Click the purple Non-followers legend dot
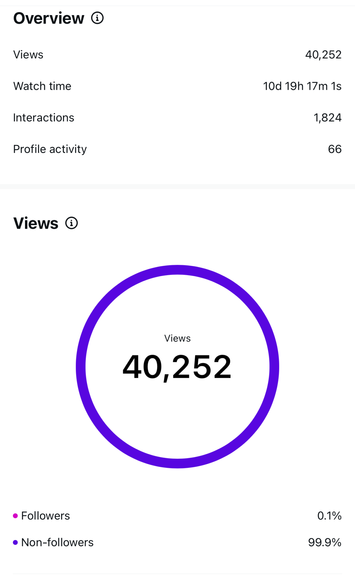The width and height of the screenshot is (355, 576). (15, 543)
